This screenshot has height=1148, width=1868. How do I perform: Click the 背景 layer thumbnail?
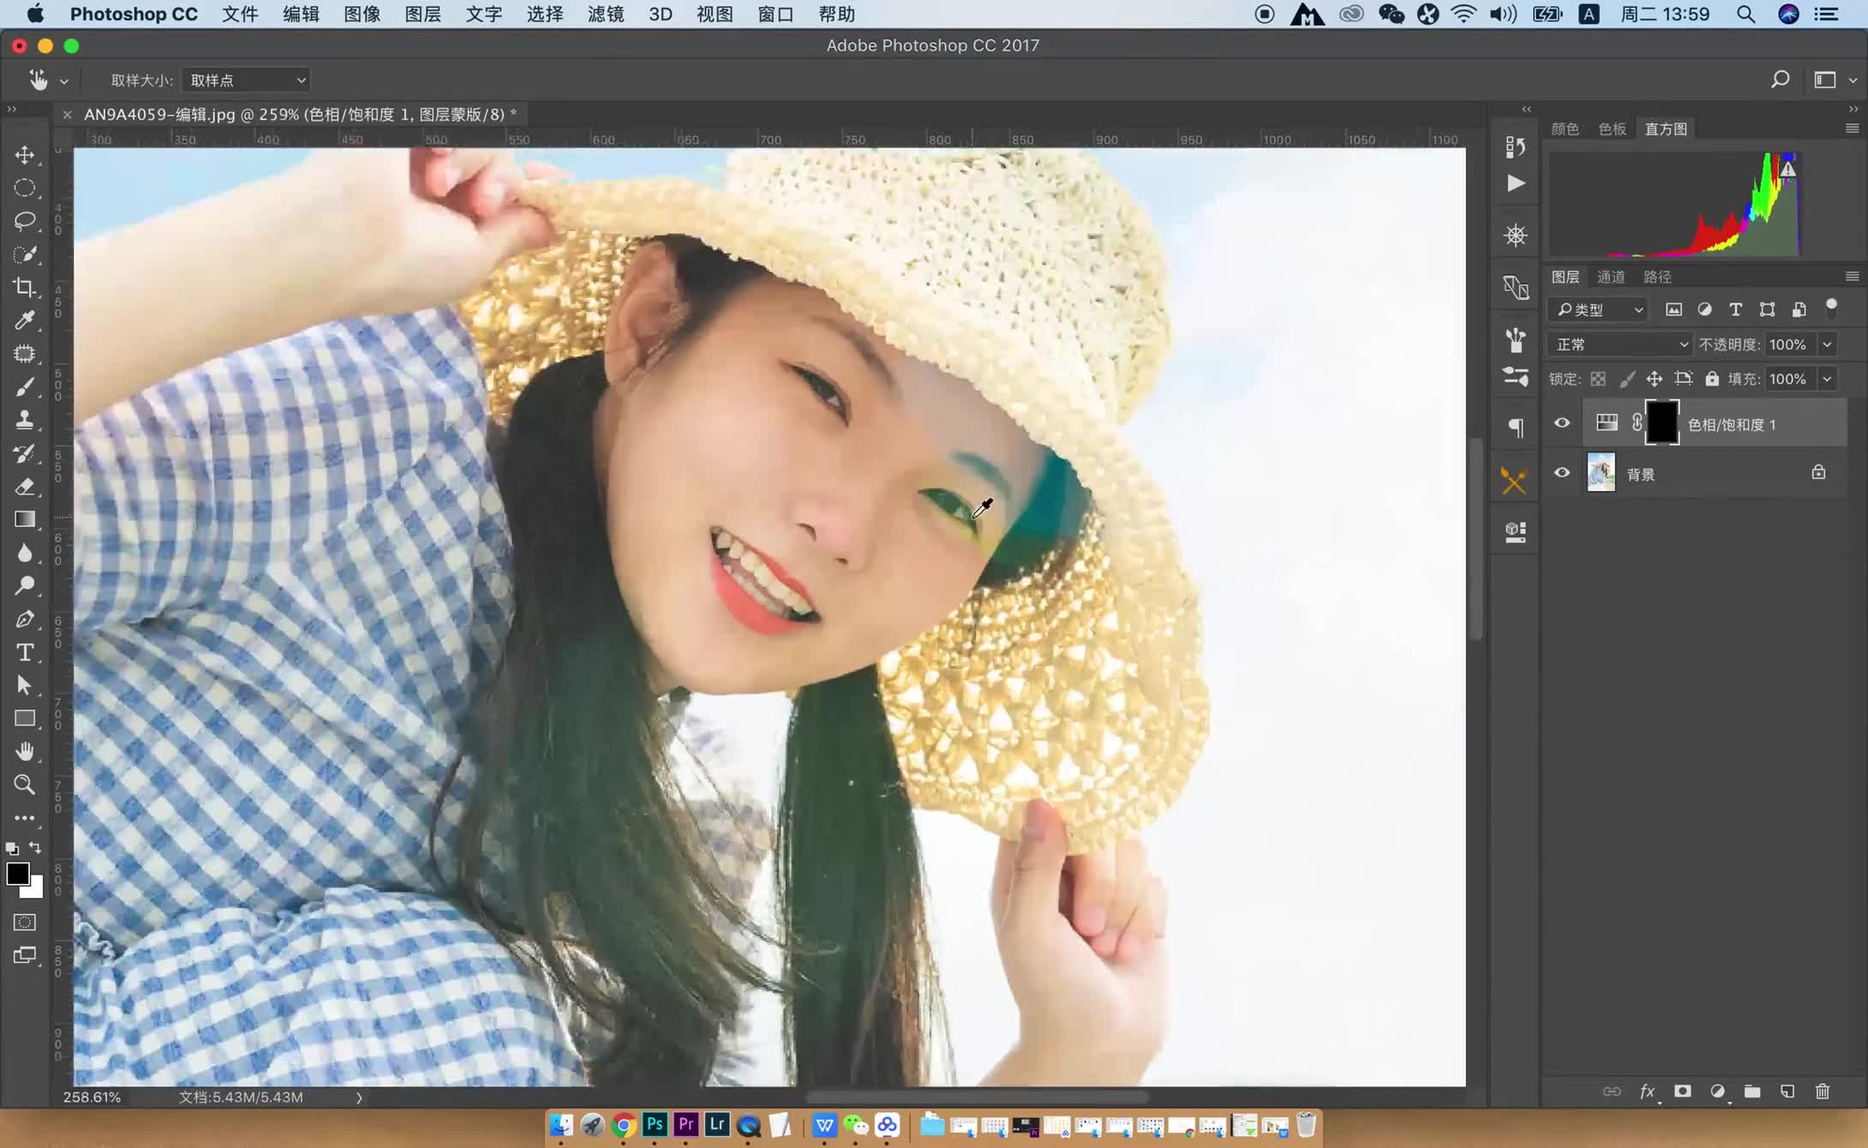click(x=1602, y=472)
